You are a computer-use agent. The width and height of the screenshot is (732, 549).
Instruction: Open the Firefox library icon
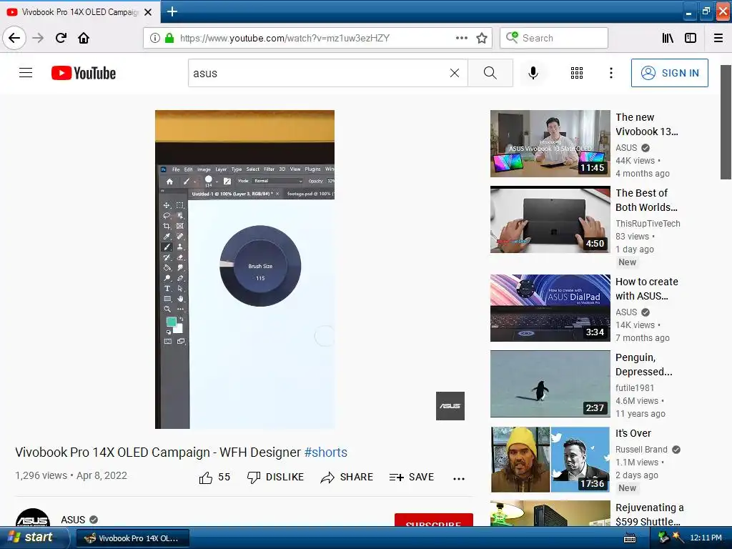click(x=668, y=38)
